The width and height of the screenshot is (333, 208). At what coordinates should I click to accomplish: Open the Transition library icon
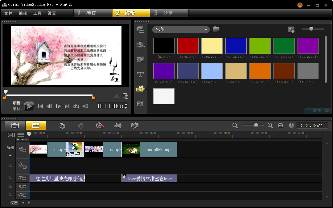tap(140, 45)
